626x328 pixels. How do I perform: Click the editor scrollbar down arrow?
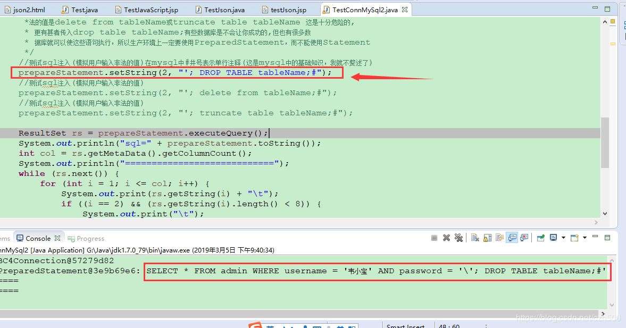(605, 213)
